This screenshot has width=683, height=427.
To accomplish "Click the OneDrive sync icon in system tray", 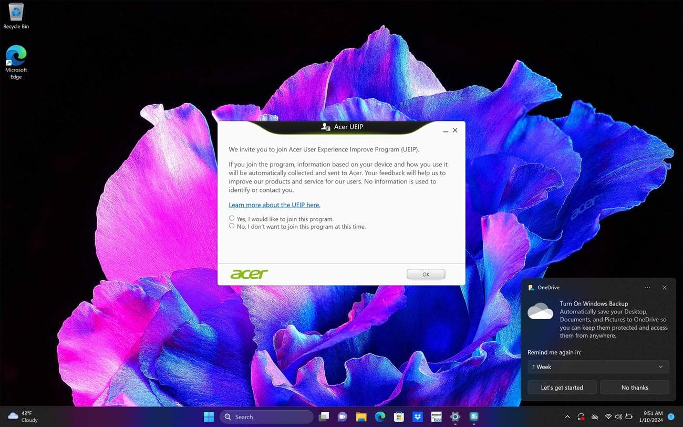I will click(x=581, y=416).
